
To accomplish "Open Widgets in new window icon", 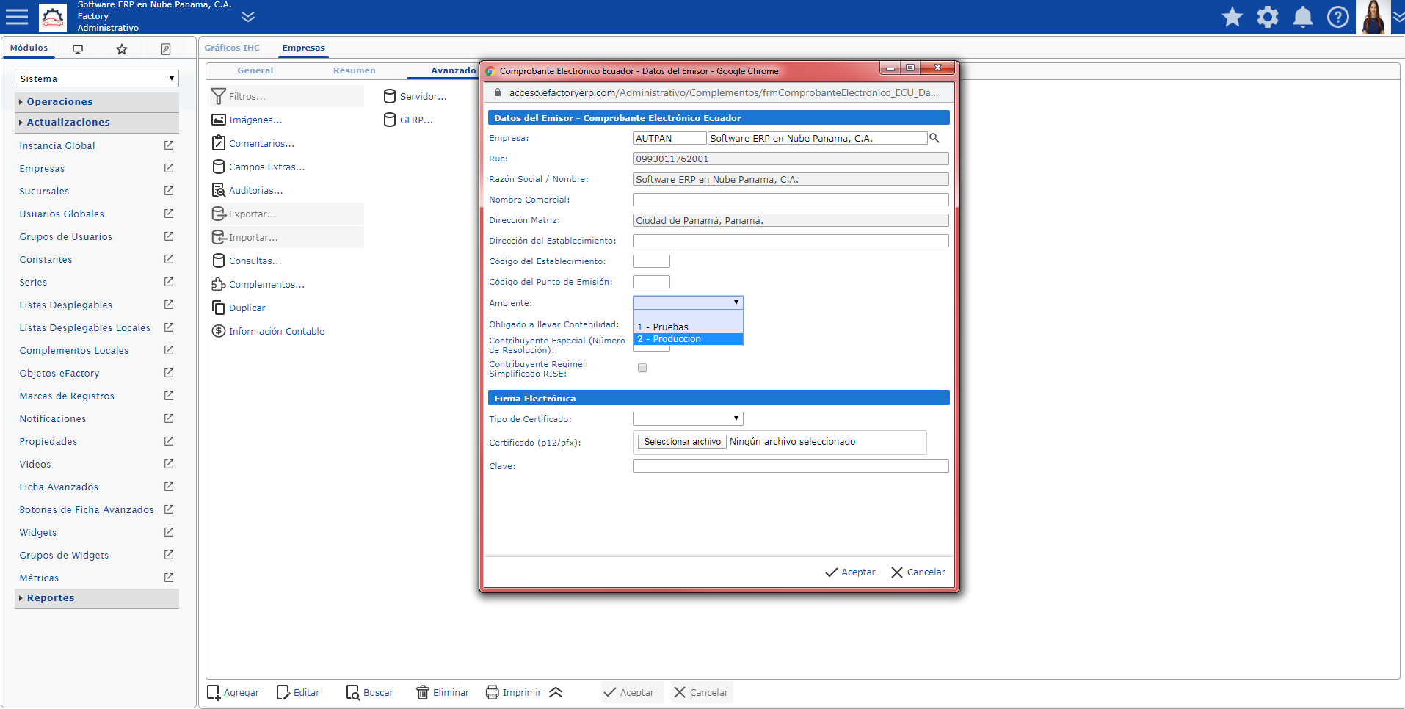I will pos(169,532).
